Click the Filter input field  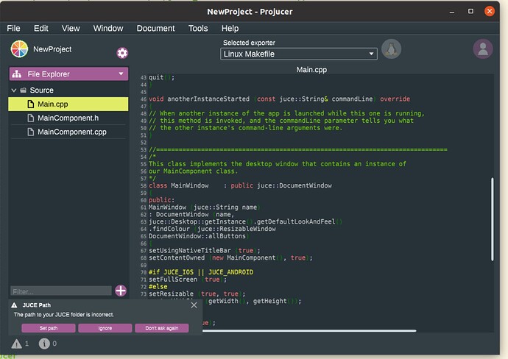(61, 291)
